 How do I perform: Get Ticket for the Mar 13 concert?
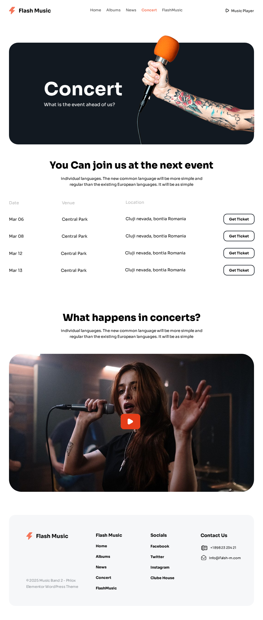(239, 270)
